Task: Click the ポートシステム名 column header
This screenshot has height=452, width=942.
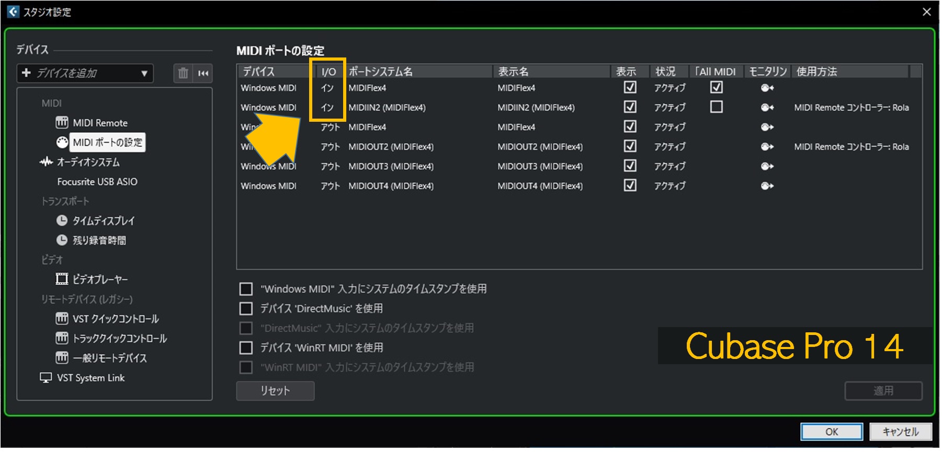Action: tap(419, 72)
